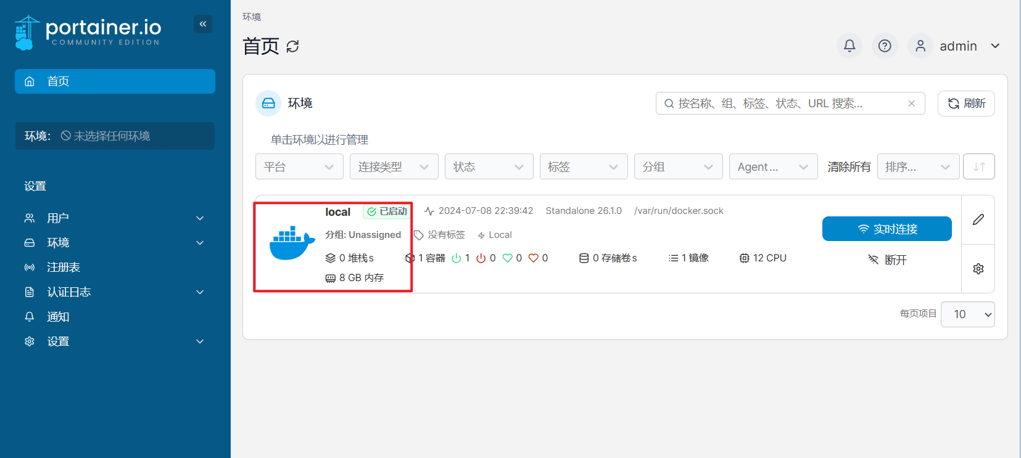Go to 首页 in the sidebar

pos(115,81)
